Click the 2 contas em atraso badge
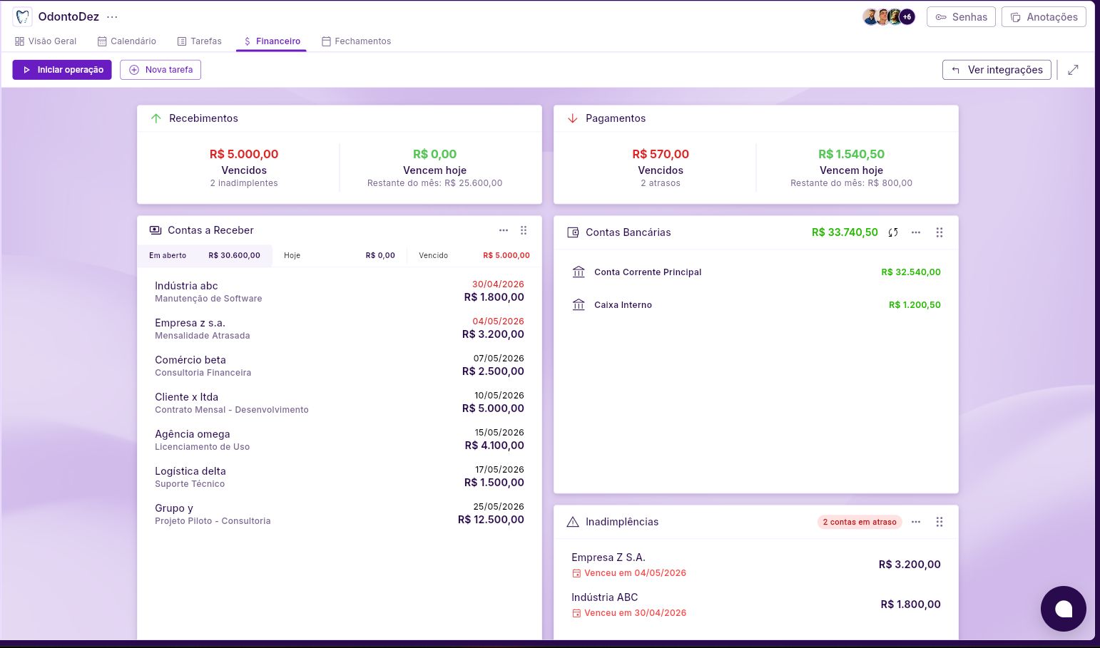This screenshot has height=648, width=1100. click(x=860, y=522)
